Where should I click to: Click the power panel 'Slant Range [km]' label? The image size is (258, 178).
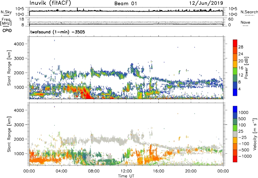9,68
